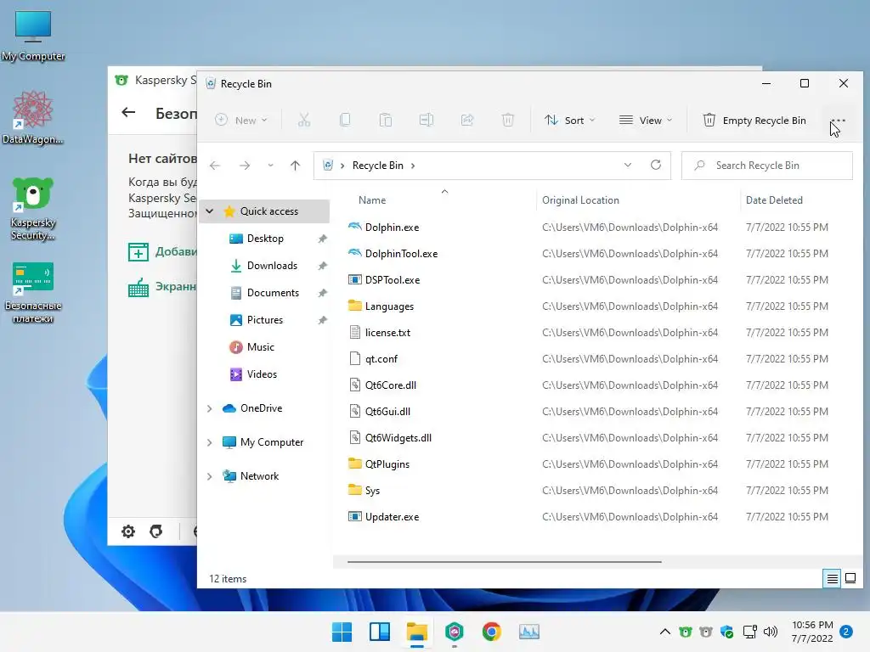
Task: Switch to Details view layout icon
Action: coord(833,579)
